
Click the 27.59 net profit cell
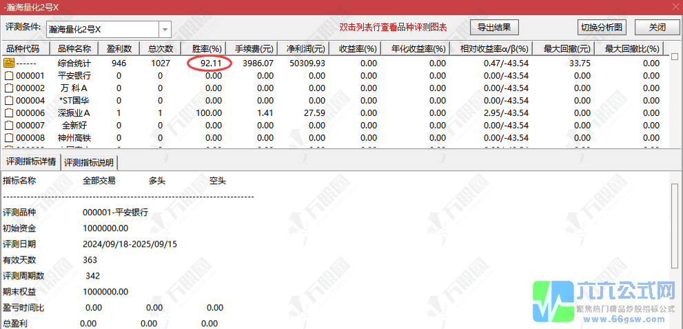click(314, 113)
